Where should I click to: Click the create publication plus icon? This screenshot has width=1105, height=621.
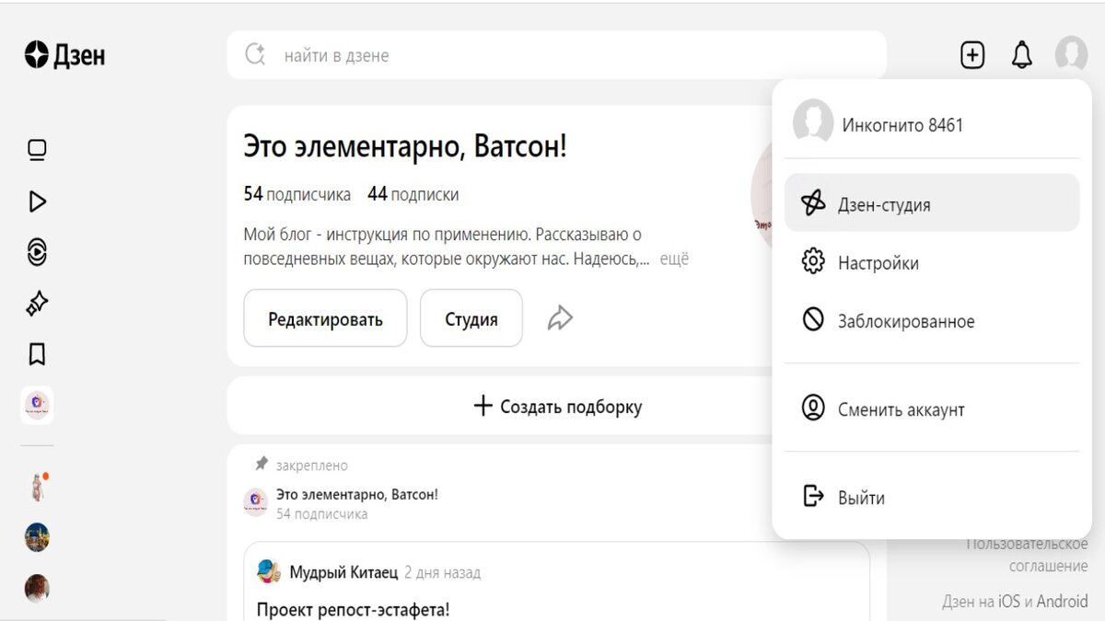(972, 55)
